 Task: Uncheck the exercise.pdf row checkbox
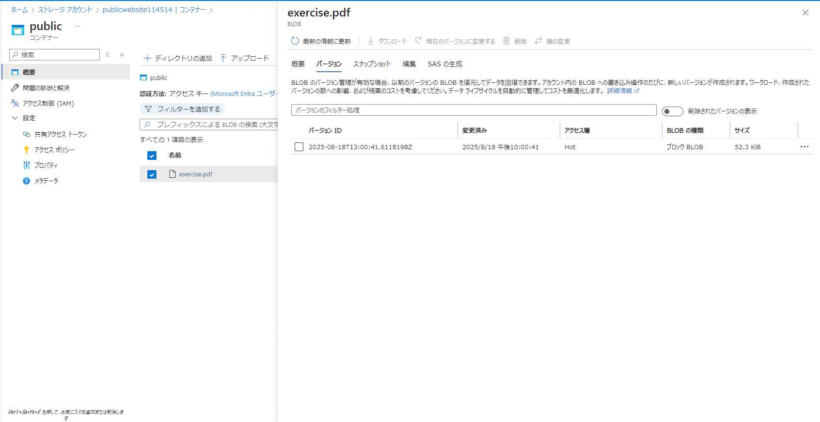coord(152,174)
